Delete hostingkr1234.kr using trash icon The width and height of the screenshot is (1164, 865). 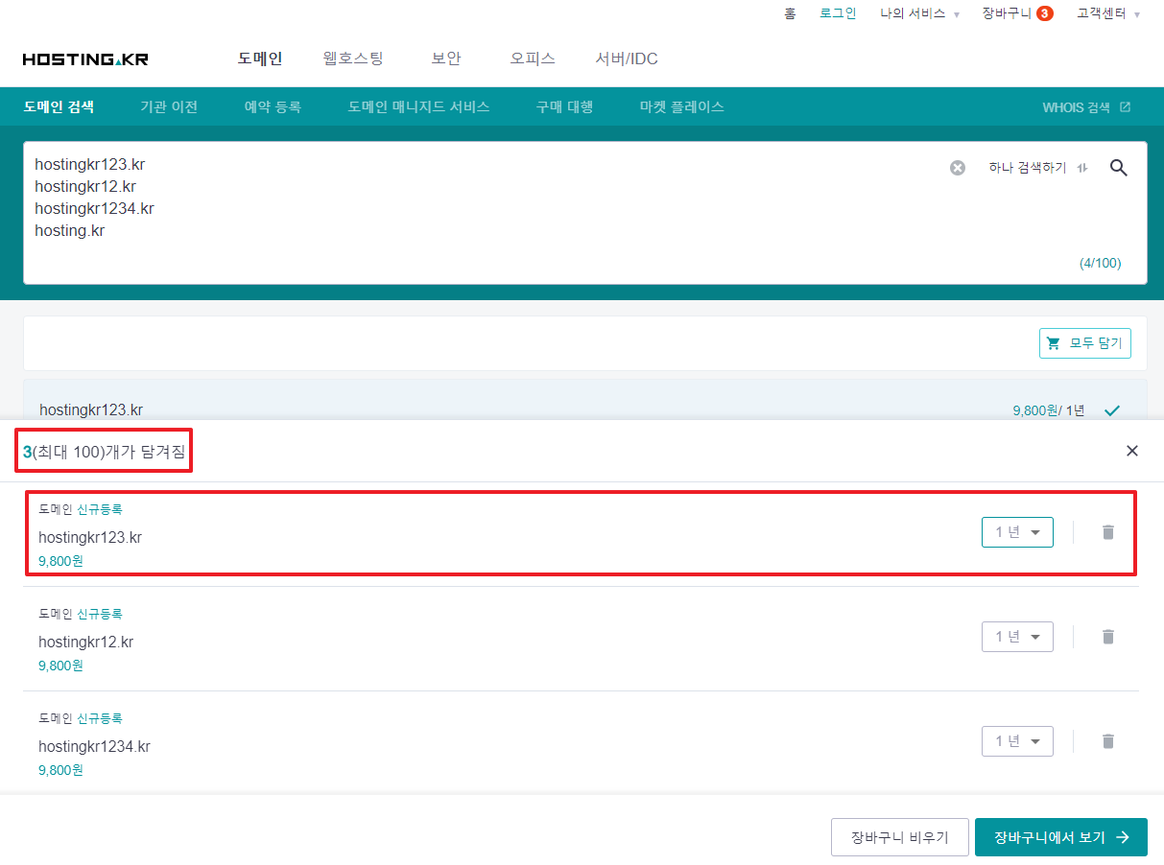(x=1108, y=741)
